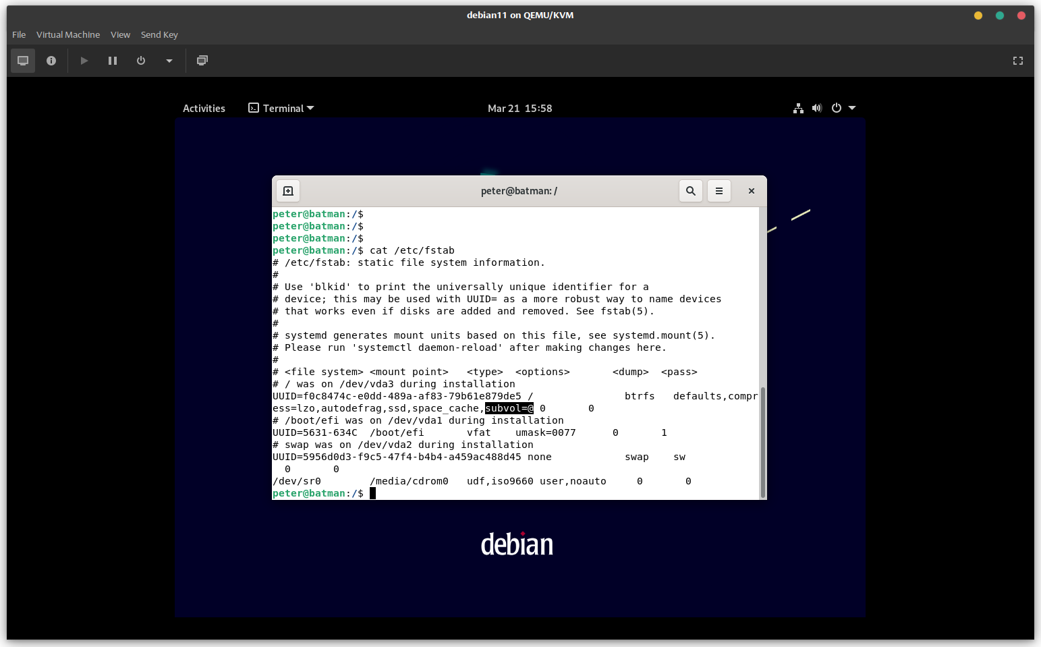The width and height of the screenshot is (1041, 647).
Task: Open the Virtual Machine menu
Action: tap(68, 34)
